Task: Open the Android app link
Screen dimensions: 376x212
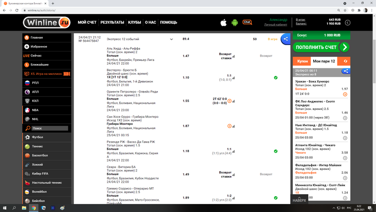Action: point(235,23)
